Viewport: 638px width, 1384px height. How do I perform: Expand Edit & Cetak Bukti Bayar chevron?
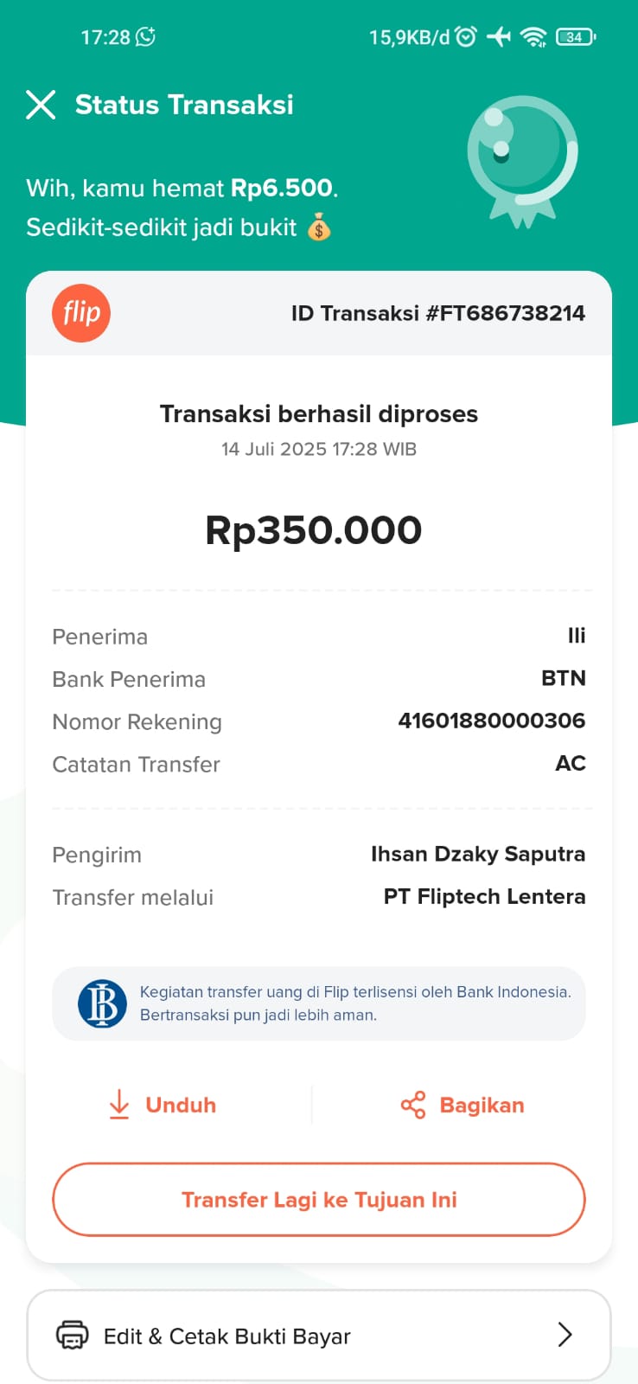tap(565, 1335)
